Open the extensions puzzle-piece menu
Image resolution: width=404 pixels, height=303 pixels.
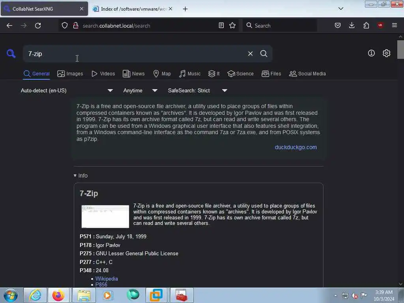366,25
